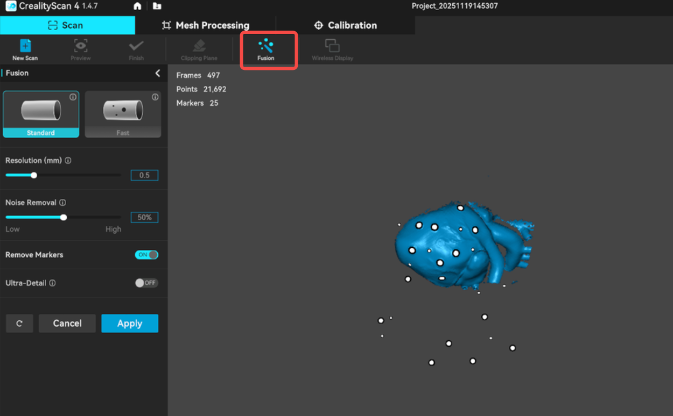Click the Cancel button
This screenshot has width=673, height=416.
click(x=67, y=324)
